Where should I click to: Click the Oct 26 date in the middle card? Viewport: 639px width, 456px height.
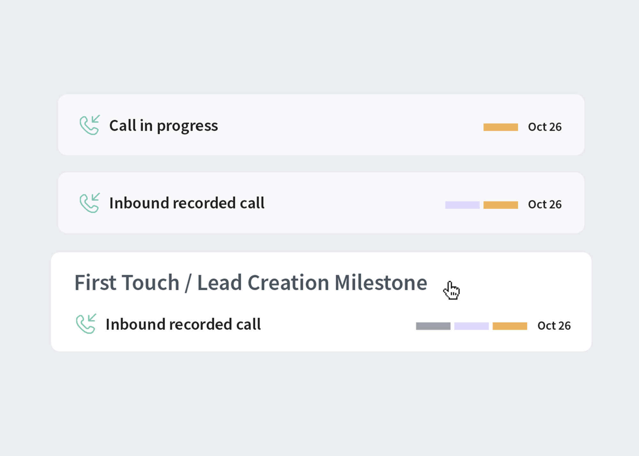pyautogui.click(x=544, y=205)
